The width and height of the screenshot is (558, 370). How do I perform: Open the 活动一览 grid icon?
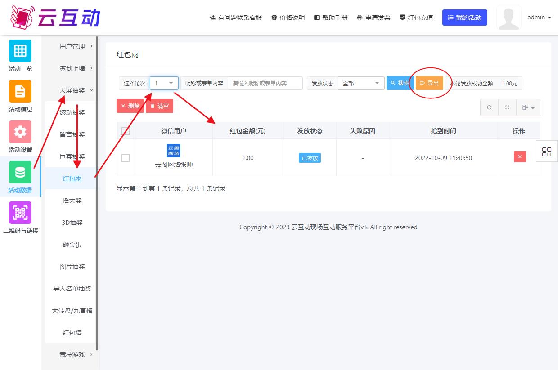[20, 51]
